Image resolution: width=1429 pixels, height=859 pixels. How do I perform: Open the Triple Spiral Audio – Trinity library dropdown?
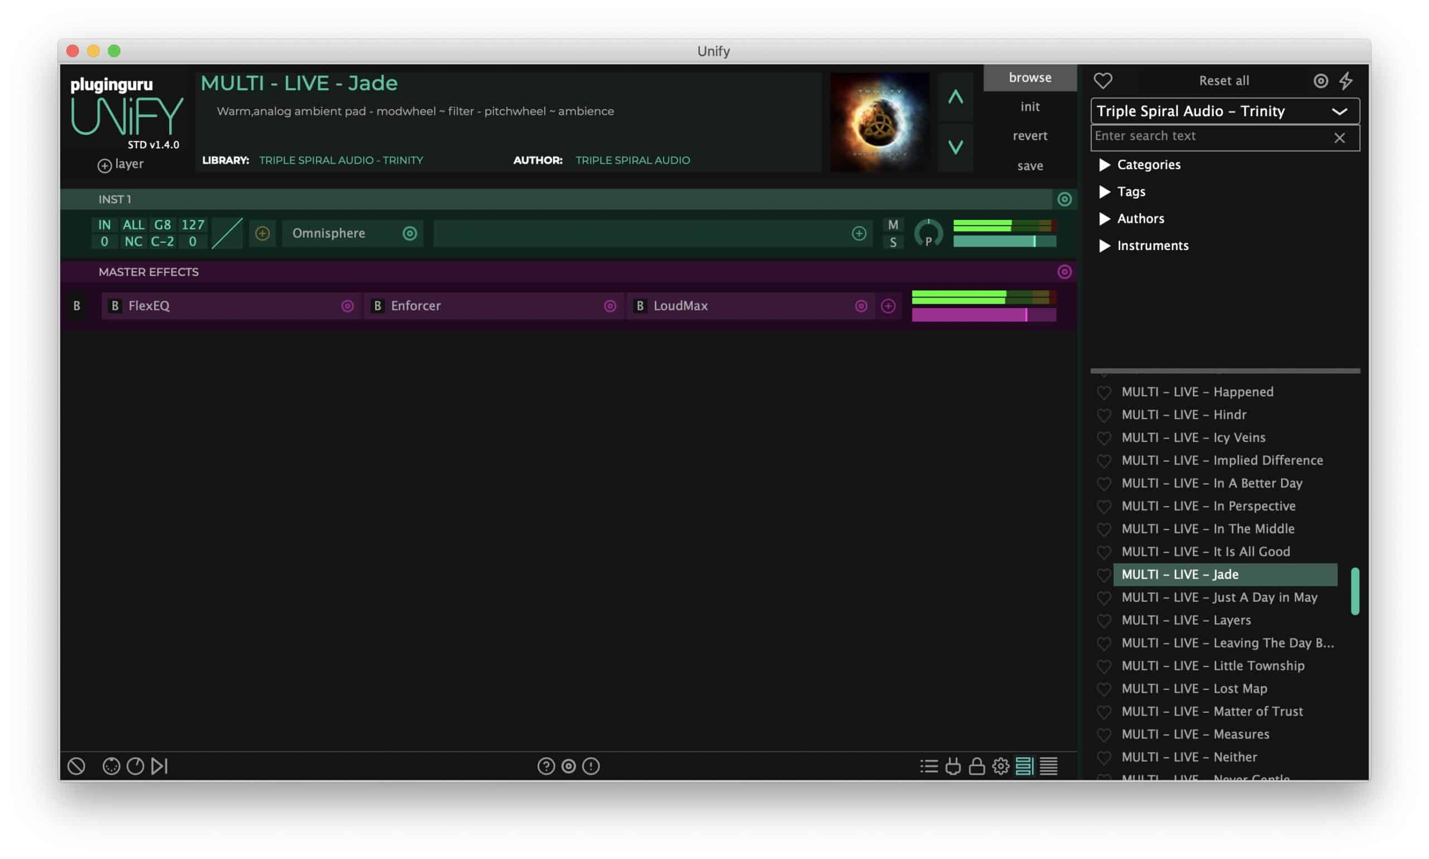click(1225, 111)
